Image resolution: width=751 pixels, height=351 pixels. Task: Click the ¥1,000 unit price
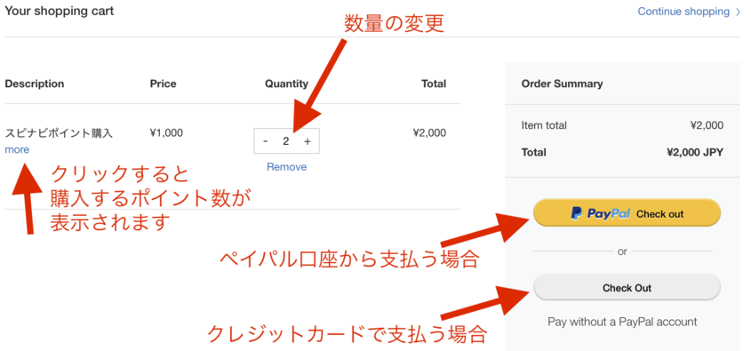click(x=166, y=133)
